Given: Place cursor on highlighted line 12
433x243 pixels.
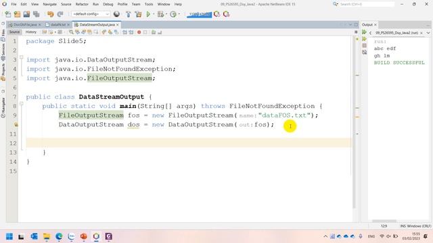Looking at the screenshot, I should tap(189, 143).
